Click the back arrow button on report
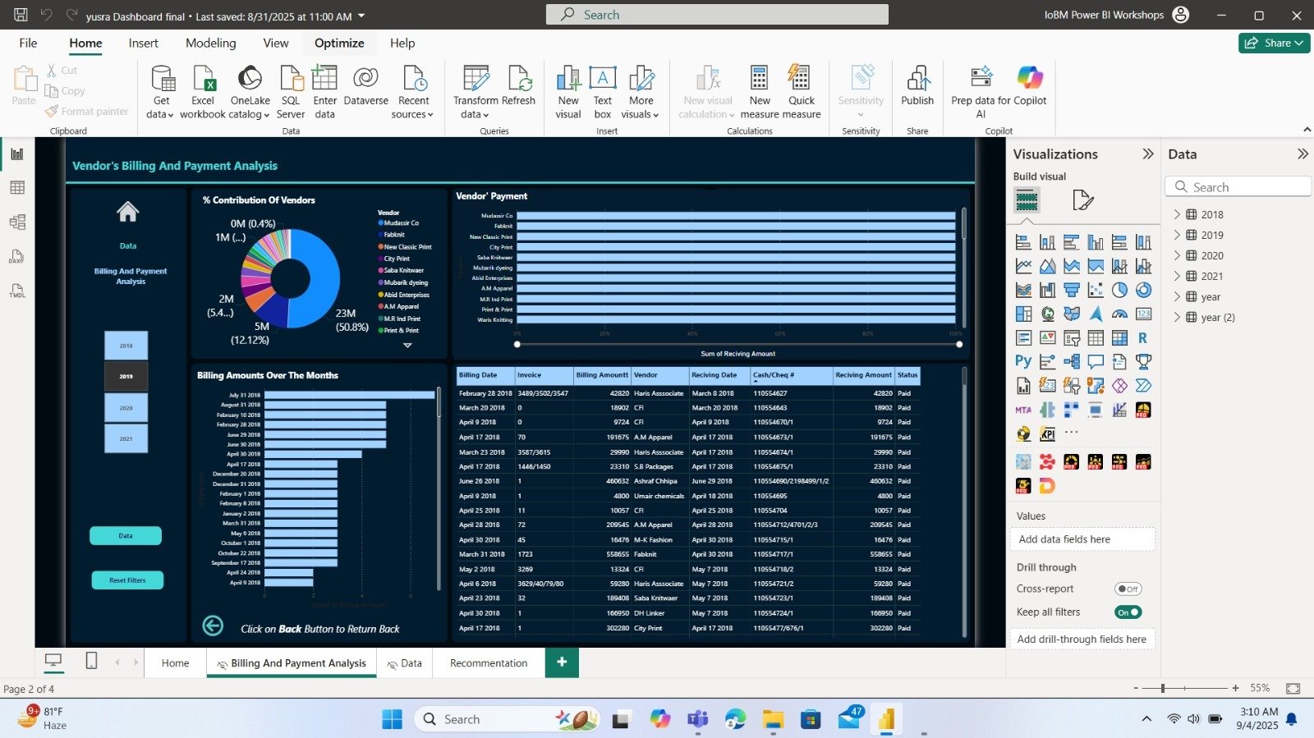Image resolution: width=1314 pixels, height=738 pixels. coord(213,626)
